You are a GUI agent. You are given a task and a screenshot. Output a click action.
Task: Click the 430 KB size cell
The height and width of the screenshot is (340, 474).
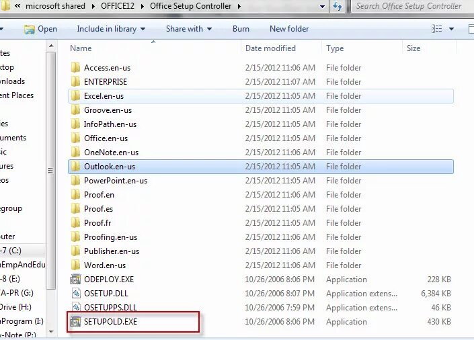pos(439,322)
